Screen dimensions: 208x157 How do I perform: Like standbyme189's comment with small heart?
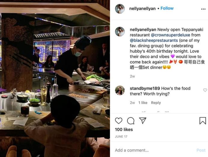pos(205,90)
